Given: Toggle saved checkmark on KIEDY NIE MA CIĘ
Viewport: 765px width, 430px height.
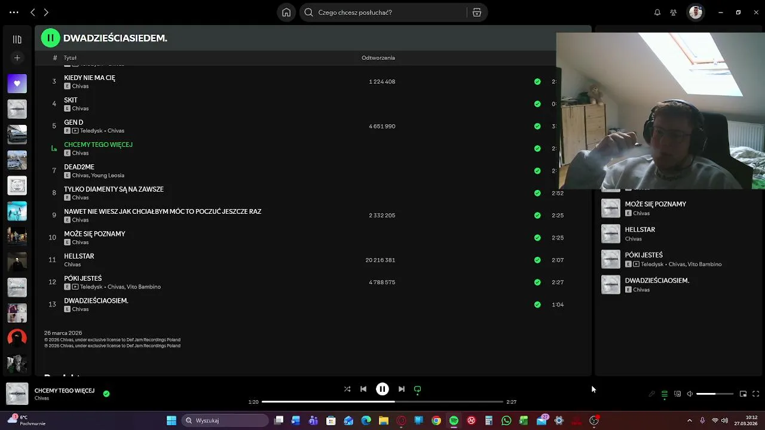Looking at the screenshot, I should pyautogui.click(x=537, y=82).
